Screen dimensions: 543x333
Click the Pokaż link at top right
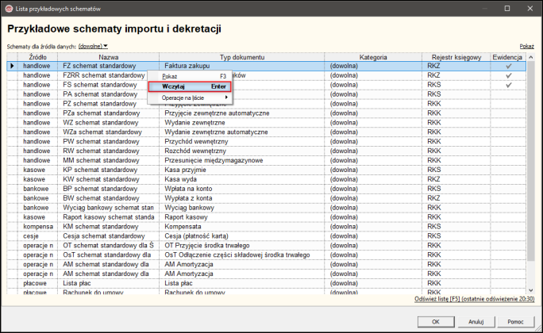pos(526,47)
